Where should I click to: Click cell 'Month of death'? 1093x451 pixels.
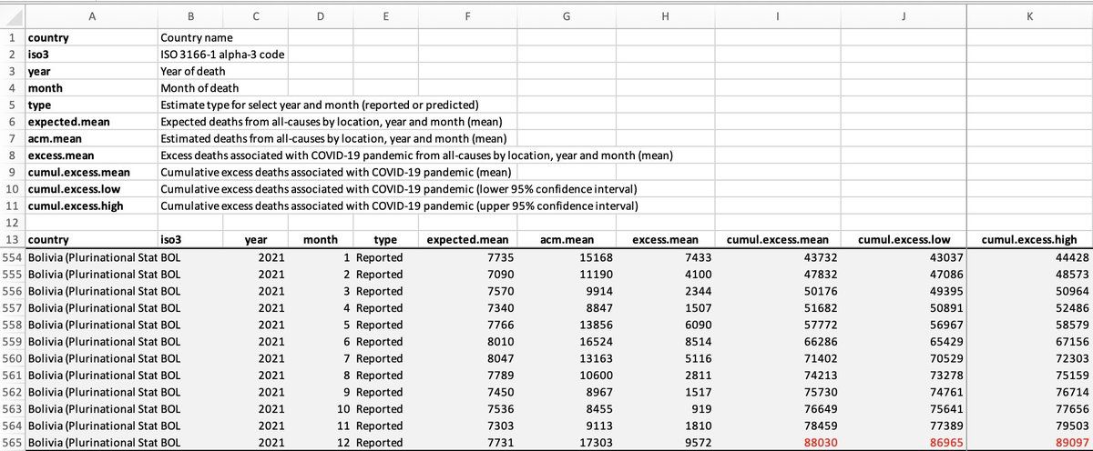point(199,88)
